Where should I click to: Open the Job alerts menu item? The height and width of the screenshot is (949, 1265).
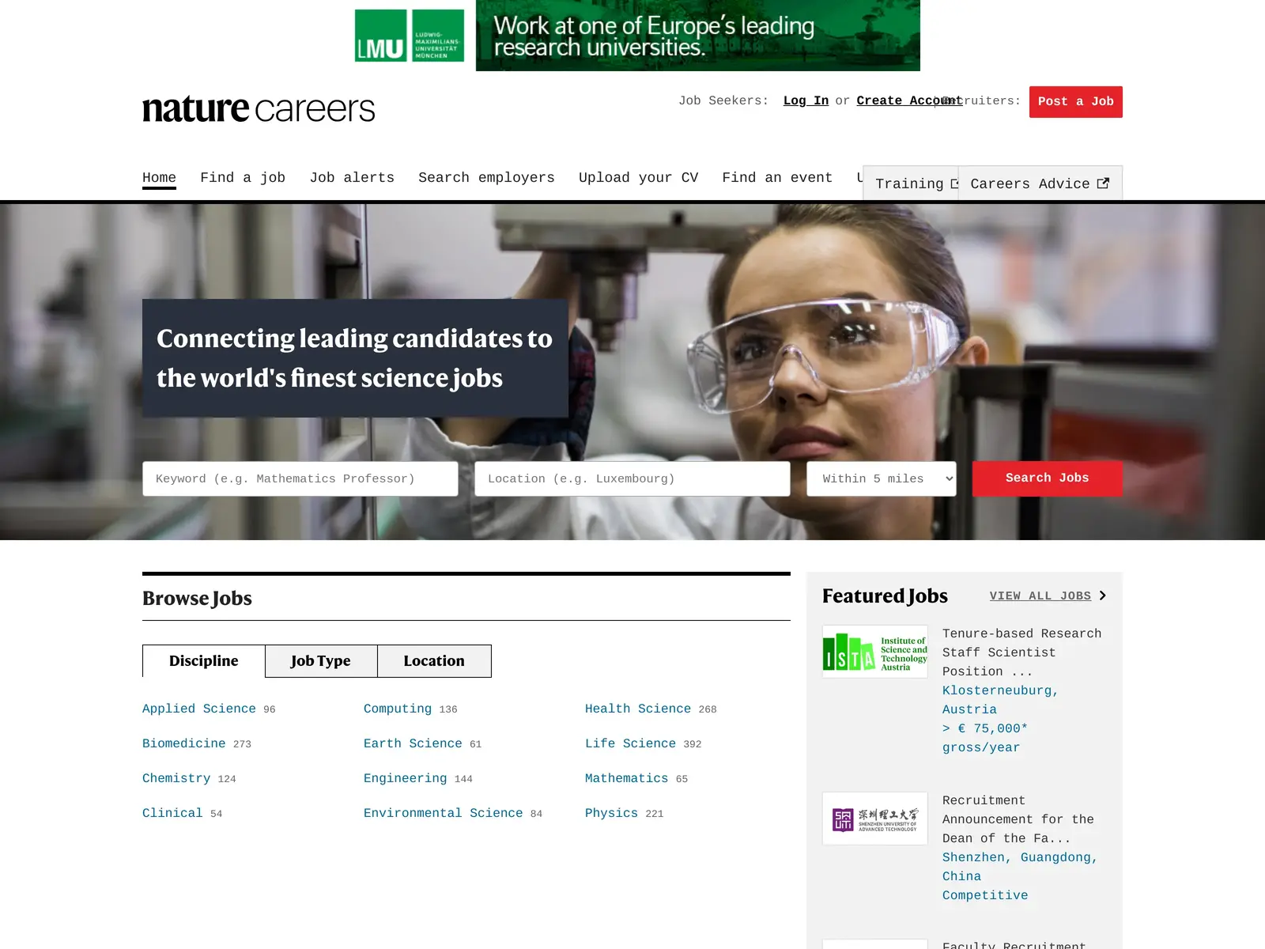pos(352,178)
